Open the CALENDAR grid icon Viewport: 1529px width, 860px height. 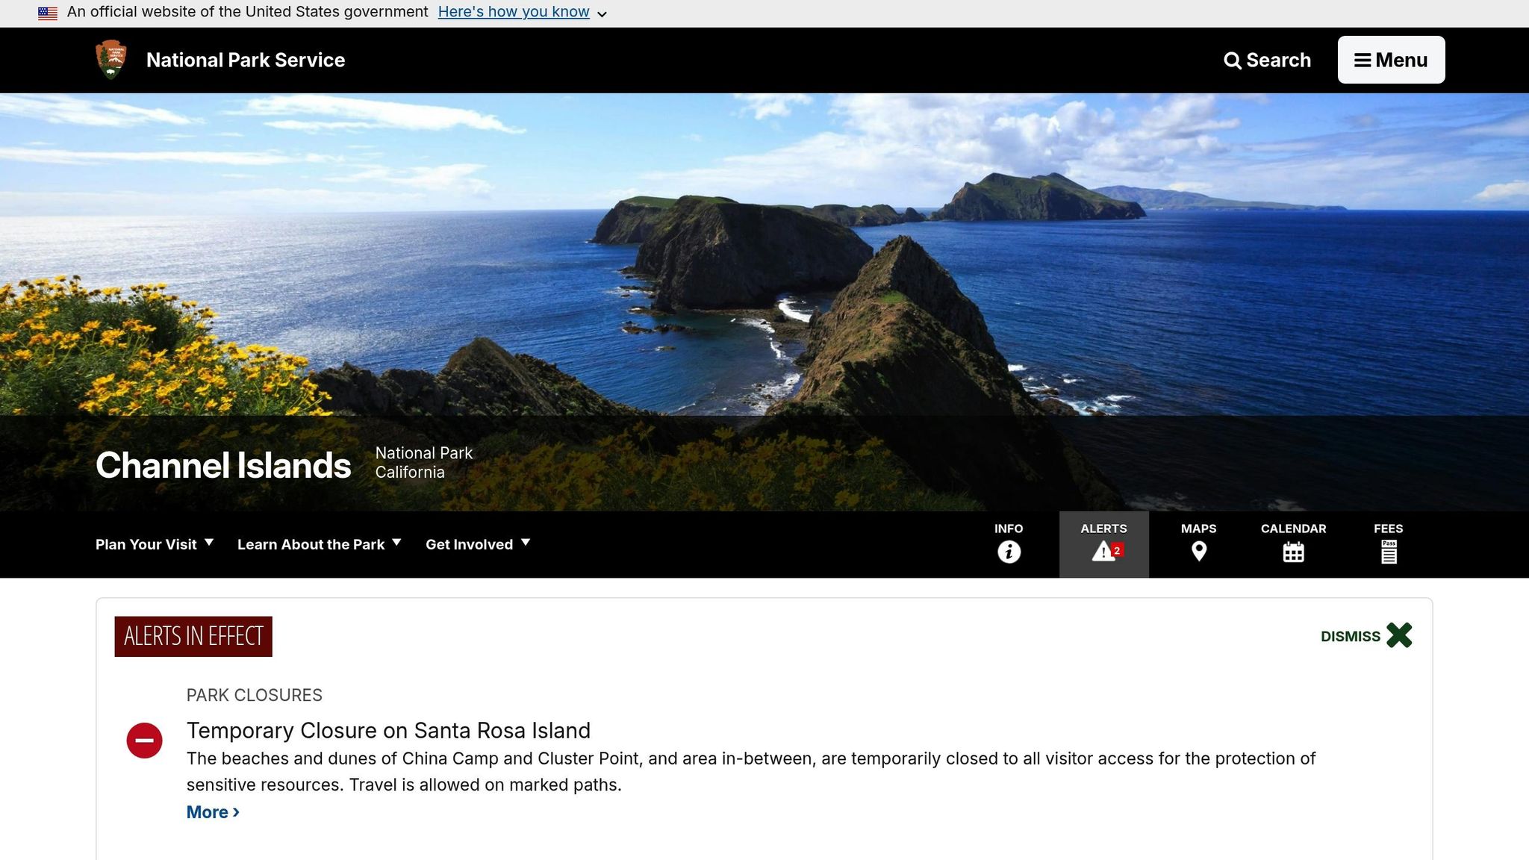click(x=1293, y=552)
